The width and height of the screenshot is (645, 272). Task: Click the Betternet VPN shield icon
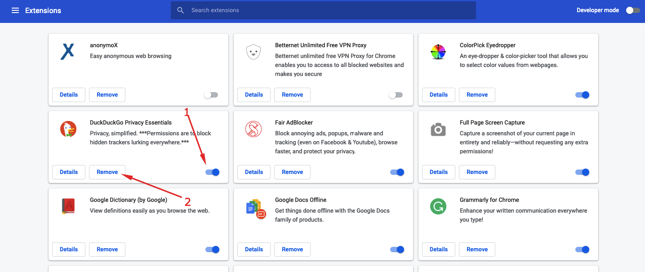253,51
